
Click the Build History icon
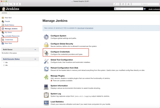point(3,25)
